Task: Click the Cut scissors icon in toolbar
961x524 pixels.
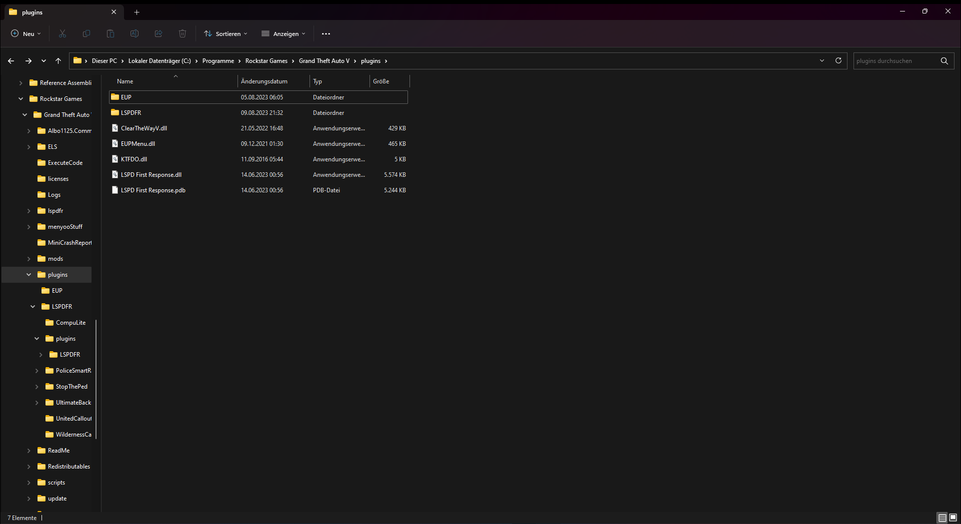Action: click(62, 33)
